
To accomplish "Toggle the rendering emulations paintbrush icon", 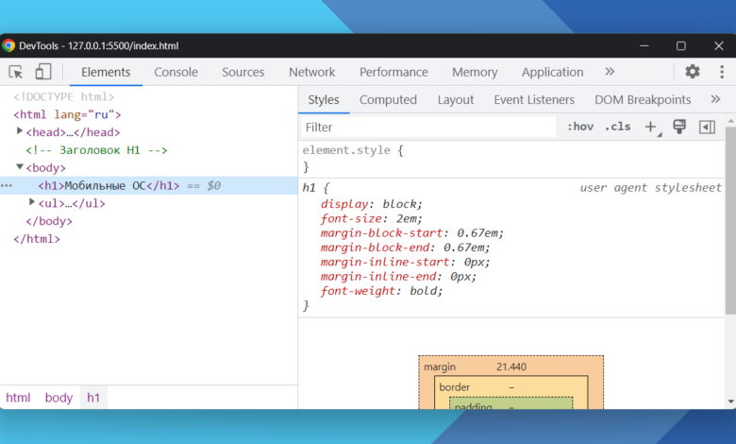I will tap(678, 127).
